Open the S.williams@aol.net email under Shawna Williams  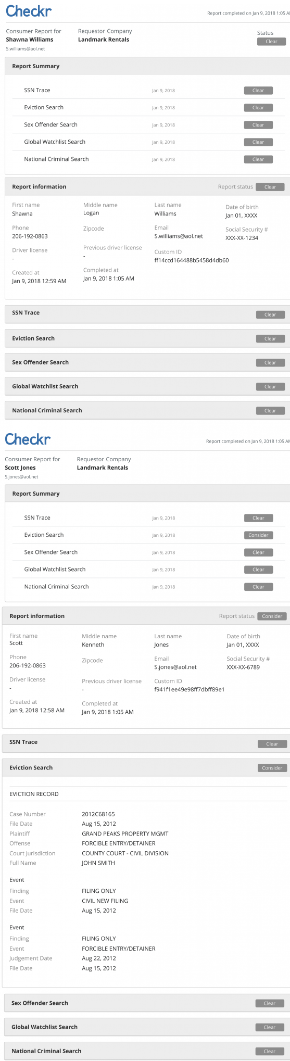pos(26,48)
